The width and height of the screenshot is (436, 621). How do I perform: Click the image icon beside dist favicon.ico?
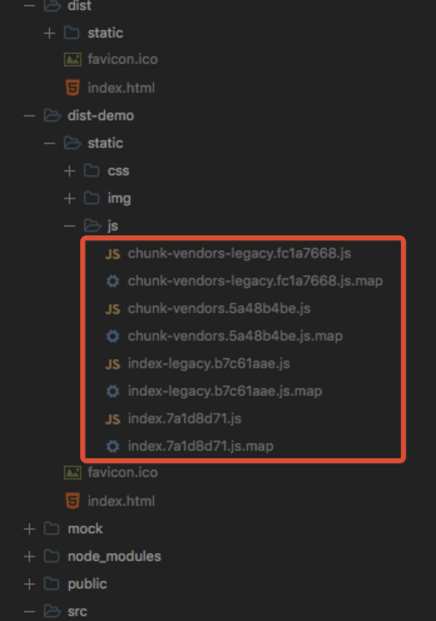click(x=73, y=60)
